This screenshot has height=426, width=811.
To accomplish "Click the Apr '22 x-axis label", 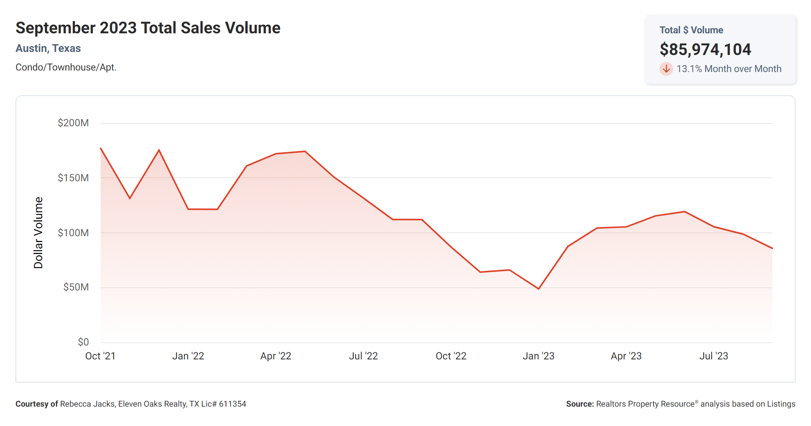I will (x=275, y=356).
